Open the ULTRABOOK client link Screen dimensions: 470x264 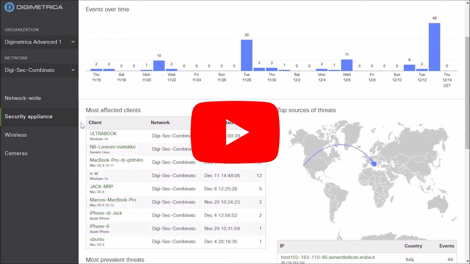(x=103, y=133)
